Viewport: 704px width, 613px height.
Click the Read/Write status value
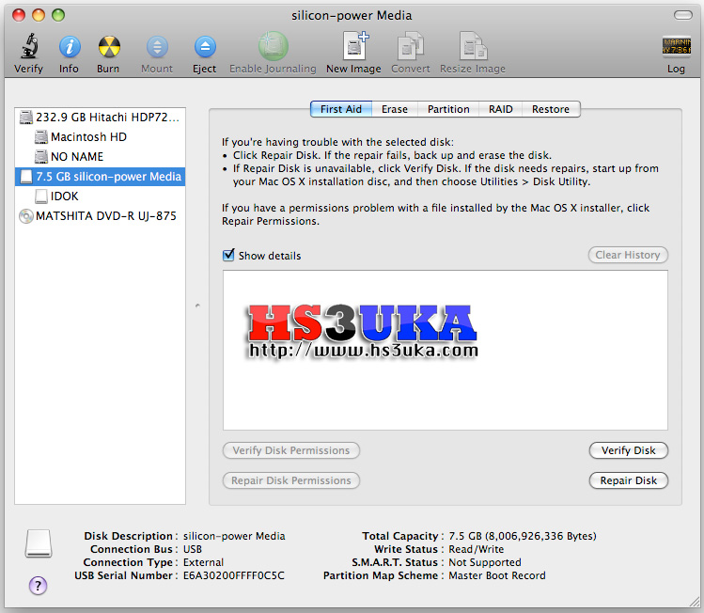click(x=477, y=549)
